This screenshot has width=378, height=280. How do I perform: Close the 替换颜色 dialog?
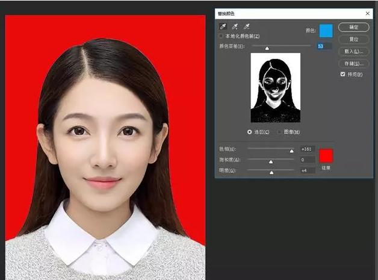click(x=368, y=13)
